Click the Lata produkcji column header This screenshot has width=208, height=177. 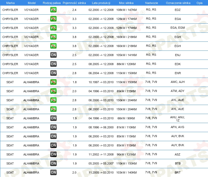click(101, 3)
